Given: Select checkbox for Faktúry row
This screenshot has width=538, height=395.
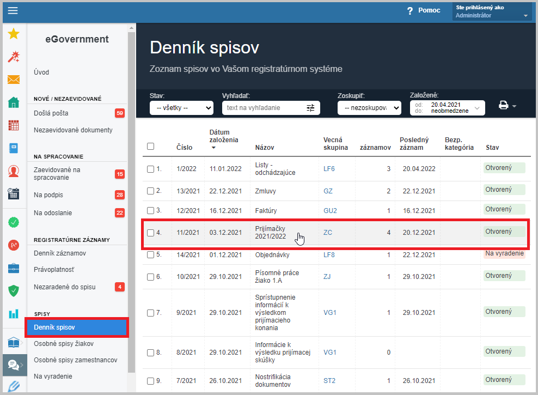Looking at the screenshot, I should tap(151, 210).
